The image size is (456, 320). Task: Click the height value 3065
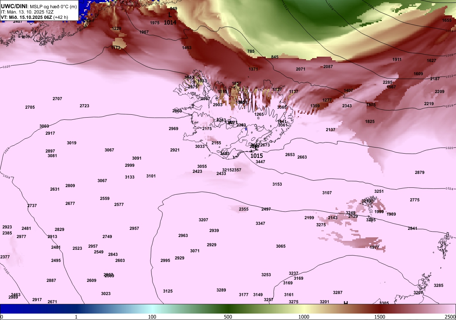[281, 246]
